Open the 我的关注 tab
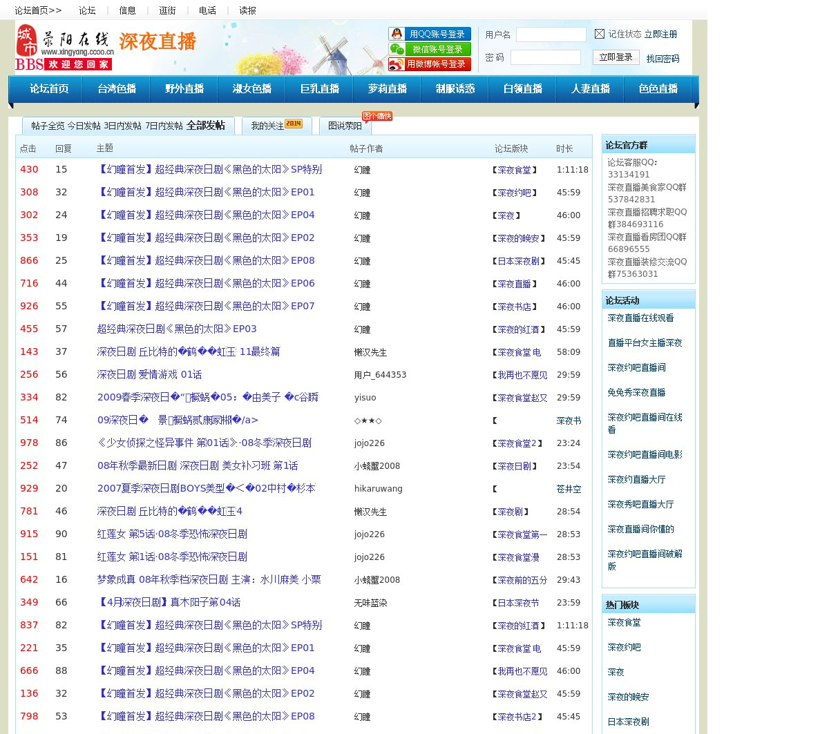The width and height of the screenshot is (829, 734). coord(267,126)
